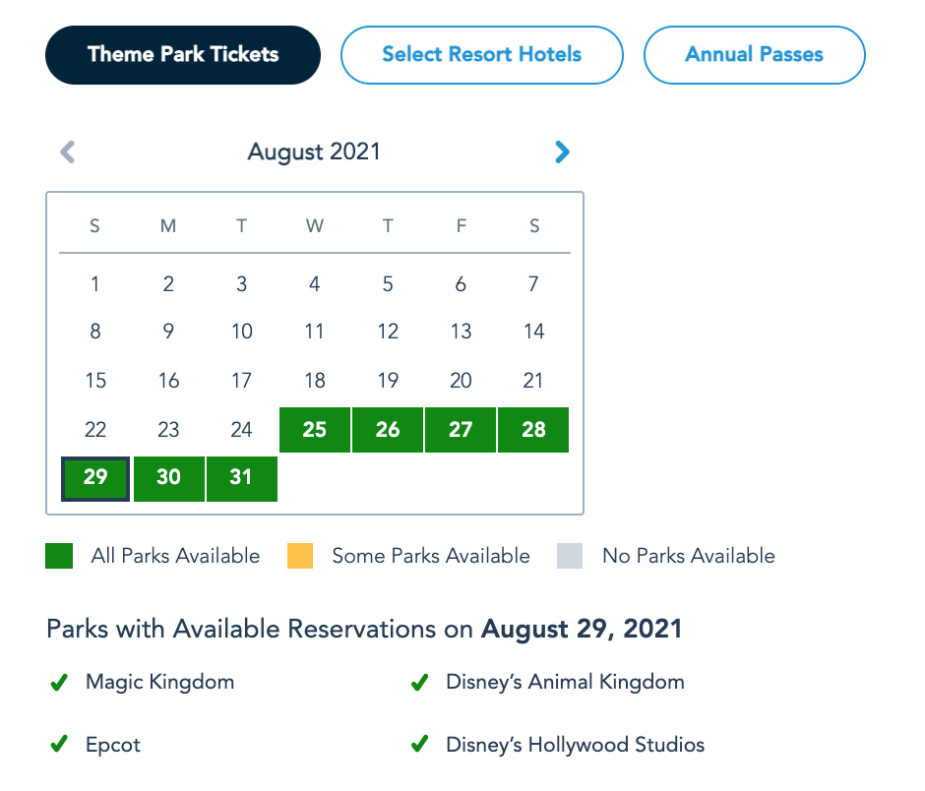Viewport: 925px width, 791px height.
Task: Switch to the Annual Passes tab
Action: pyautogui.click(x=755, y=55)
